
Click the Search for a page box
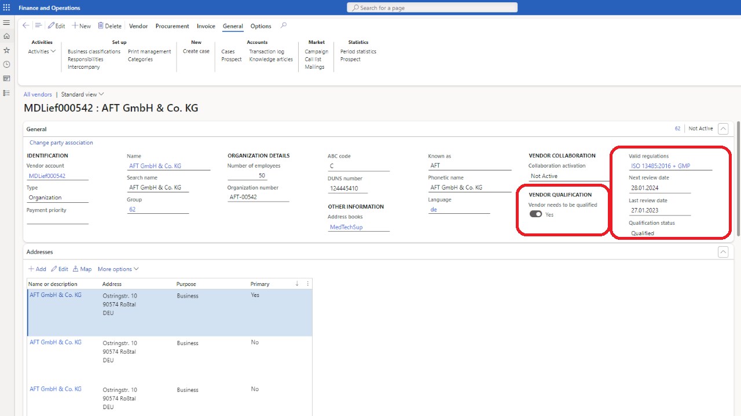432,8
